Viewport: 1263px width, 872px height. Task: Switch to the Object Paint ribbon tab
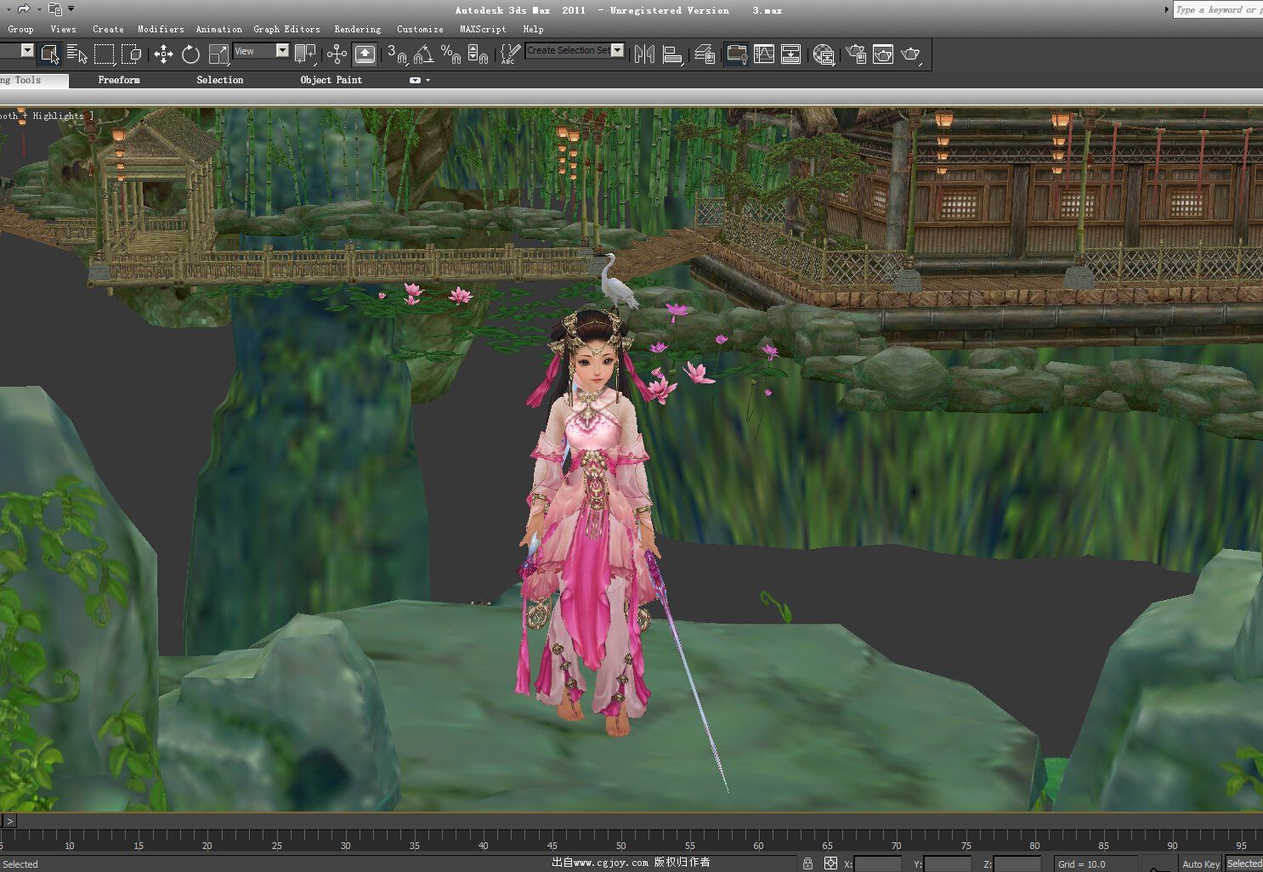tap(331, 80)
